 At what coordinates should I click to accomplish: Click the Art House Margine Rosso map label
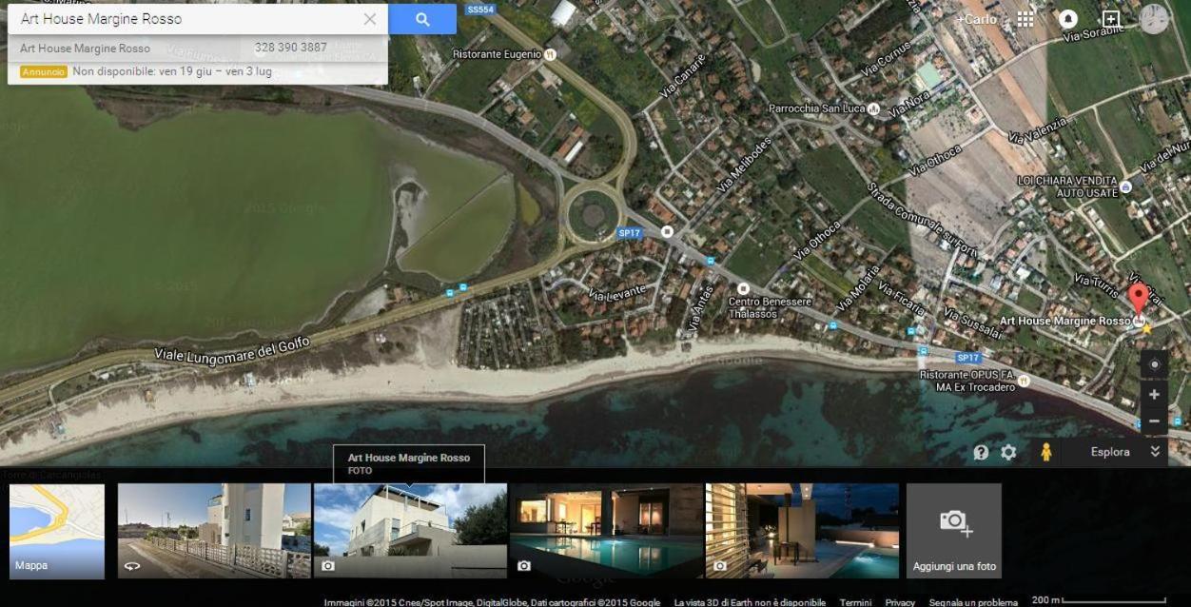(x=1064, y=322)
